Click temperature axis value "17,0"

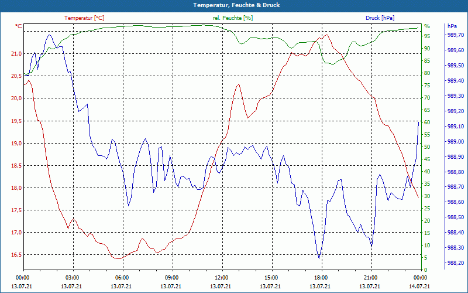17,233
